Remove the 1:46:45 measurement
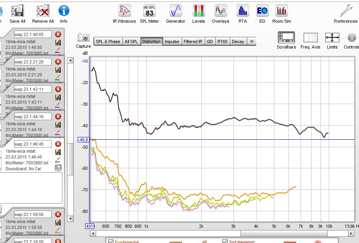Screen dimensions: 359x243 tap(58, 144)
